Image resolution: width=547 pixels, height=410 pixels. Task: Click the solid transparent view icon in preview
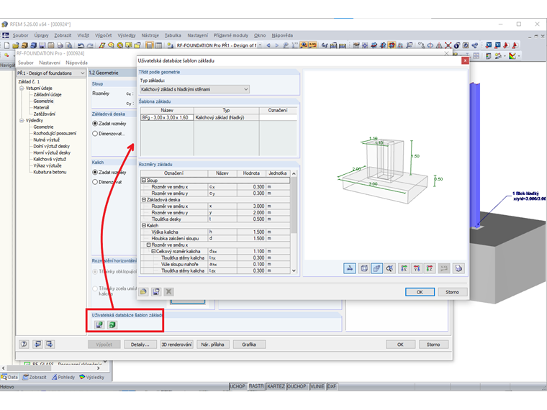coord(376,268)
